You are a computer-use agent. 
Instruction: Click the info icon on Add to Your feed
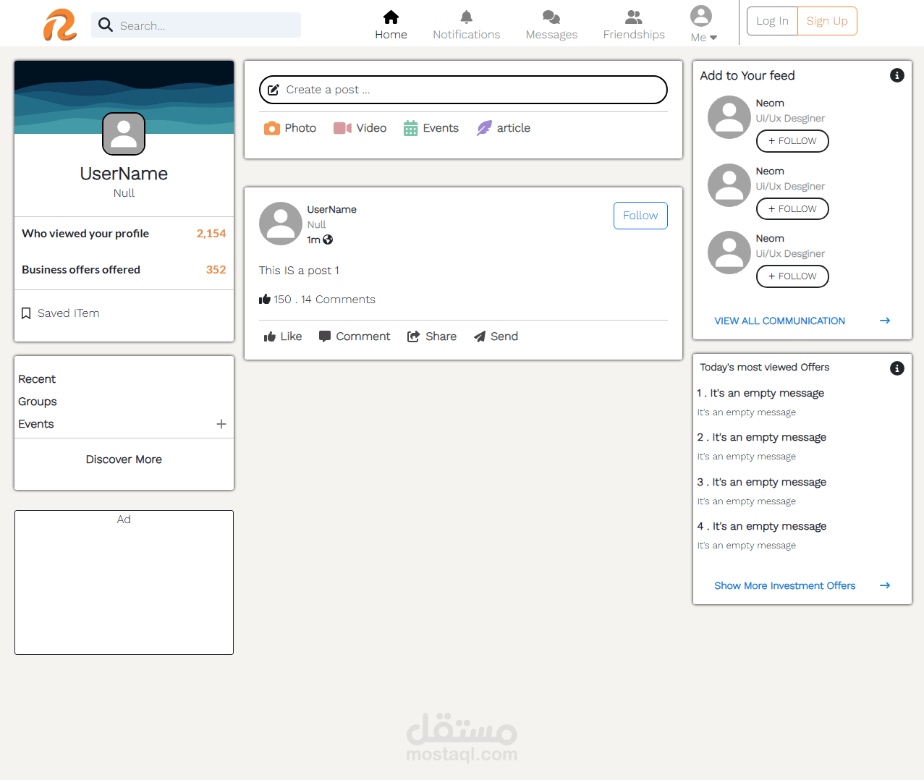point(897,75)
